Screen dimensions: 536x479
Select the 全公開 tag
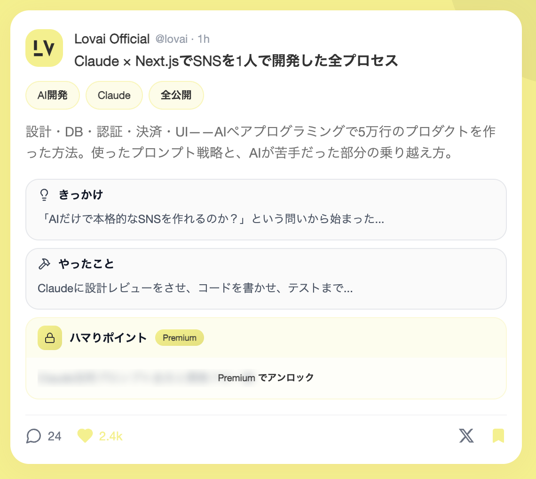[x=176, y=96]
